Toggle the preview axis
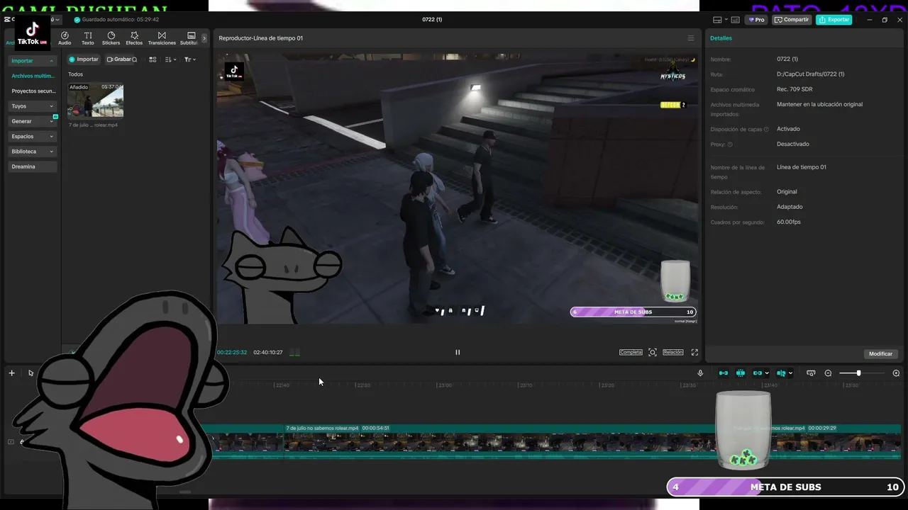This screenshot has height=510, width=908. pyautogui.click(x=781, y=373)
